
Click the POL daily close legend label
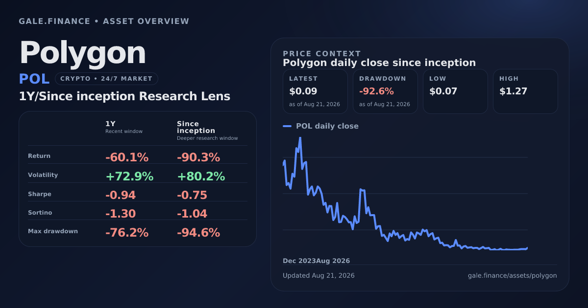327,126
